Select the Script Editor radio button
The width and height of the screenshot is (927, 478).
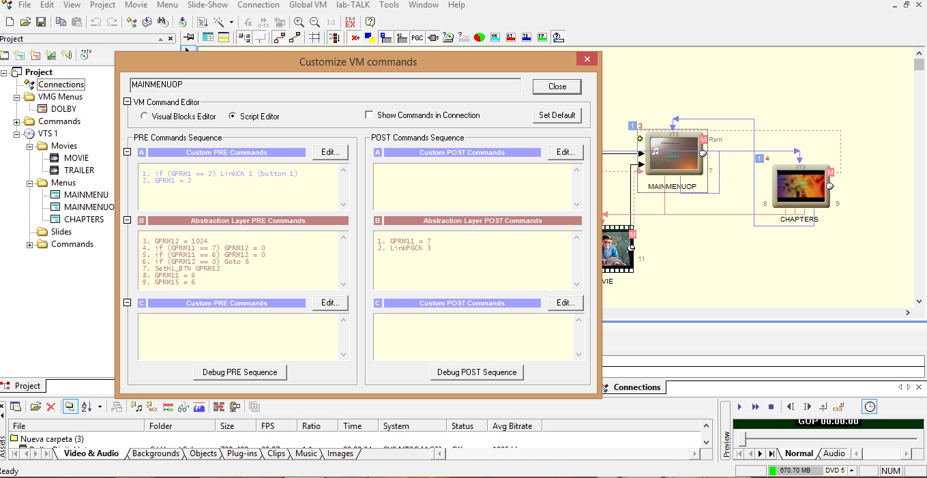[233, 116]
